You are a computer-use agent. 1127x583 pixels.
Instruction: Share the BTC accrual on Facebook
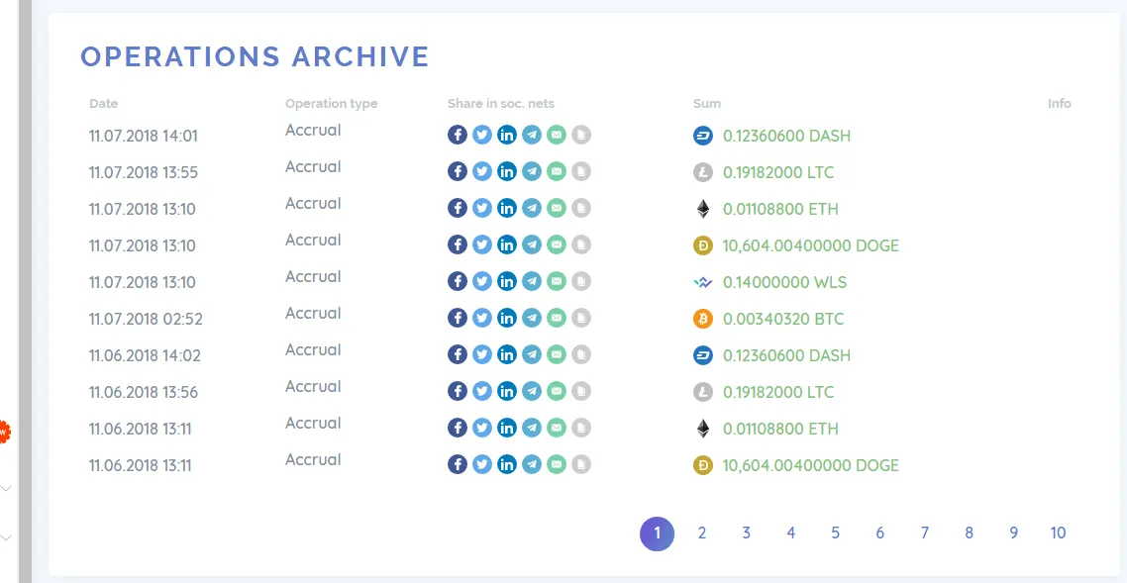458,318
